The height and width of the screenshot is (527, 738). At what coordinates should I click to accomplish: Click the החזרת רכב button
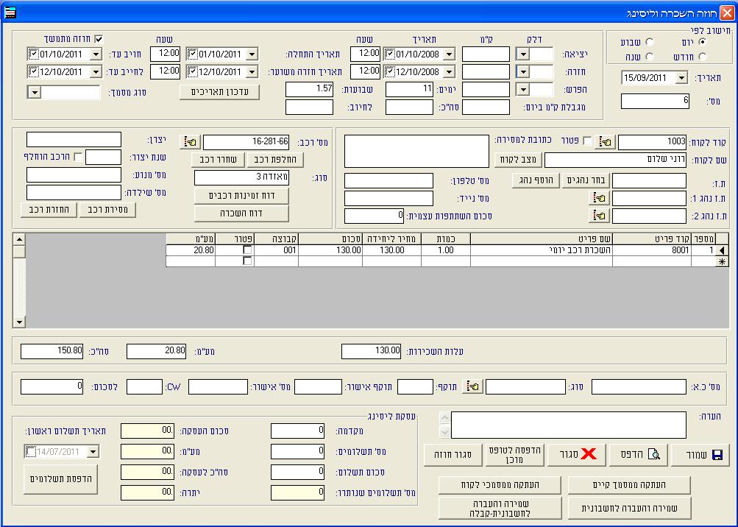49,210
